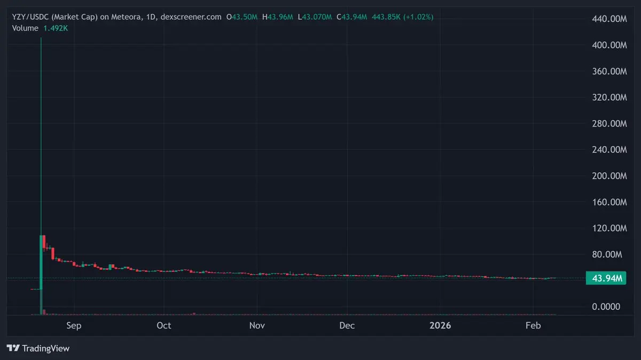Screen dimensions: 641x360
Task: Click the Oct label on time axis
Action: click(x=164, y=325)
